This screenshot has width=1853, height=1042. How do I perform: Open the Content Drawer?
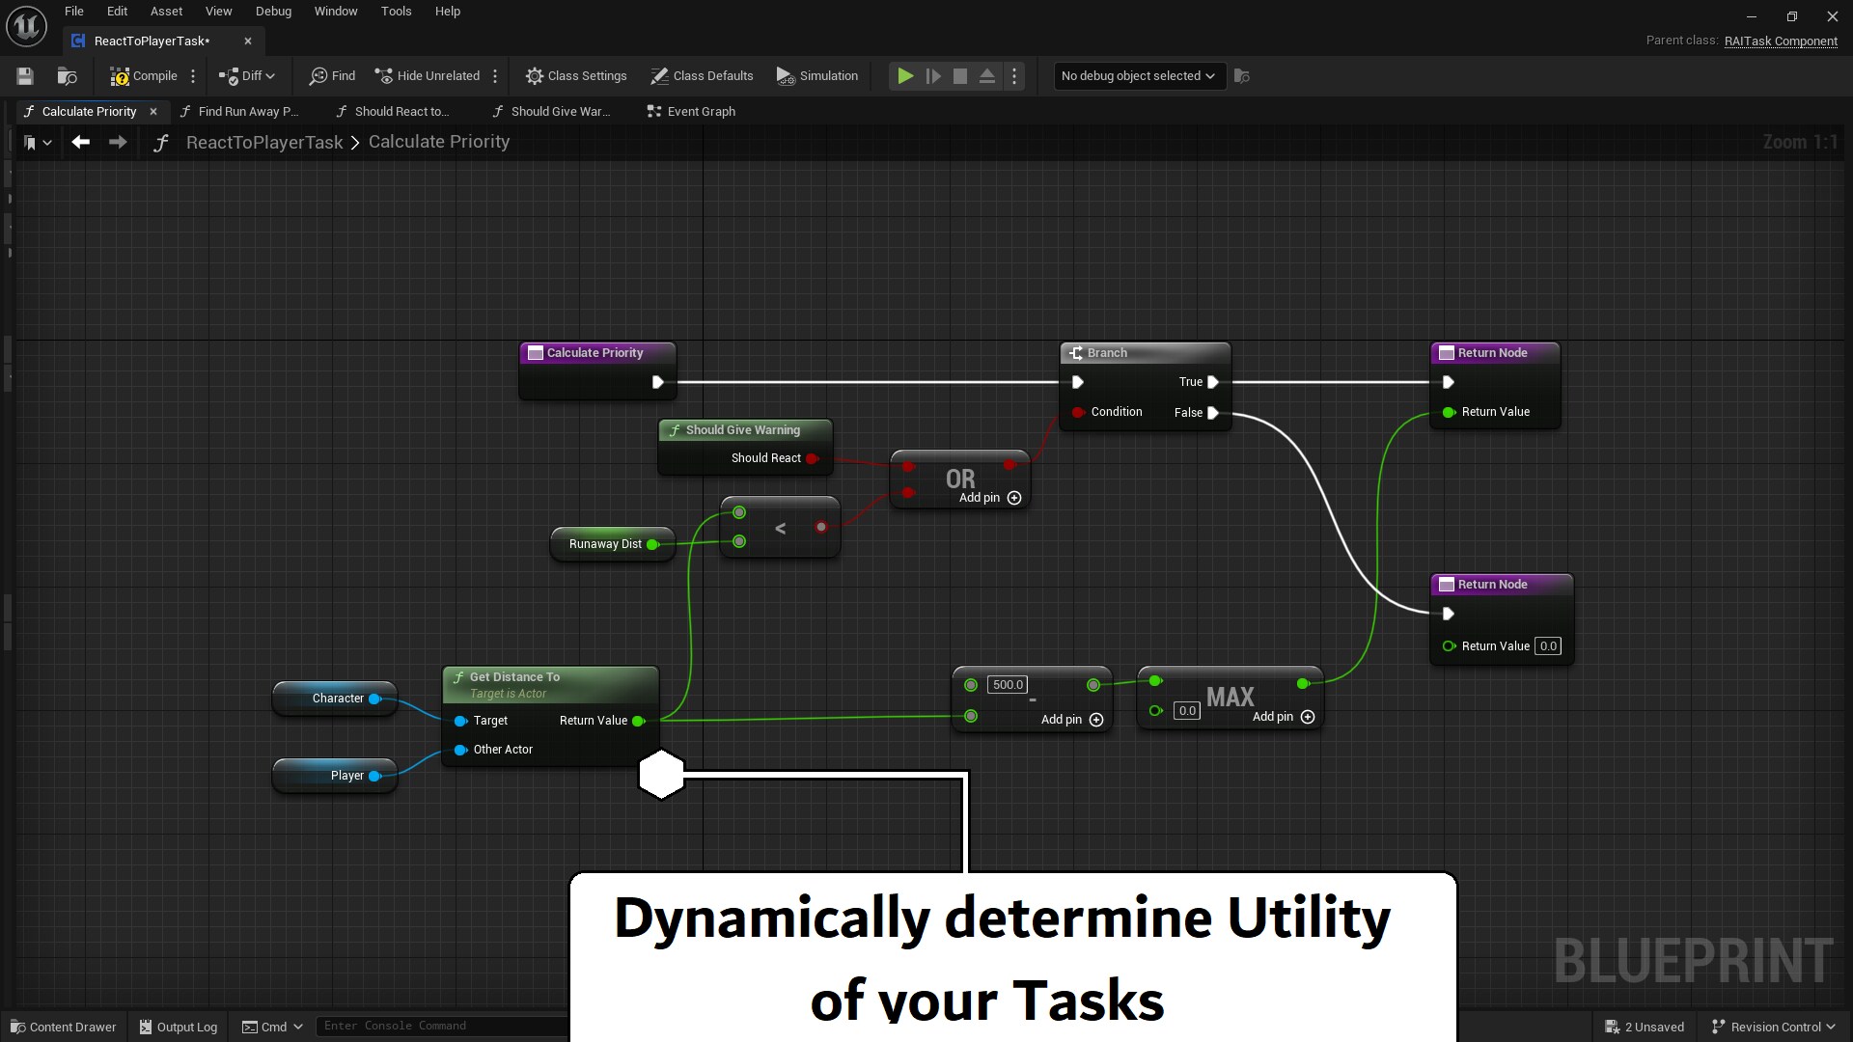coord(63,1027)
